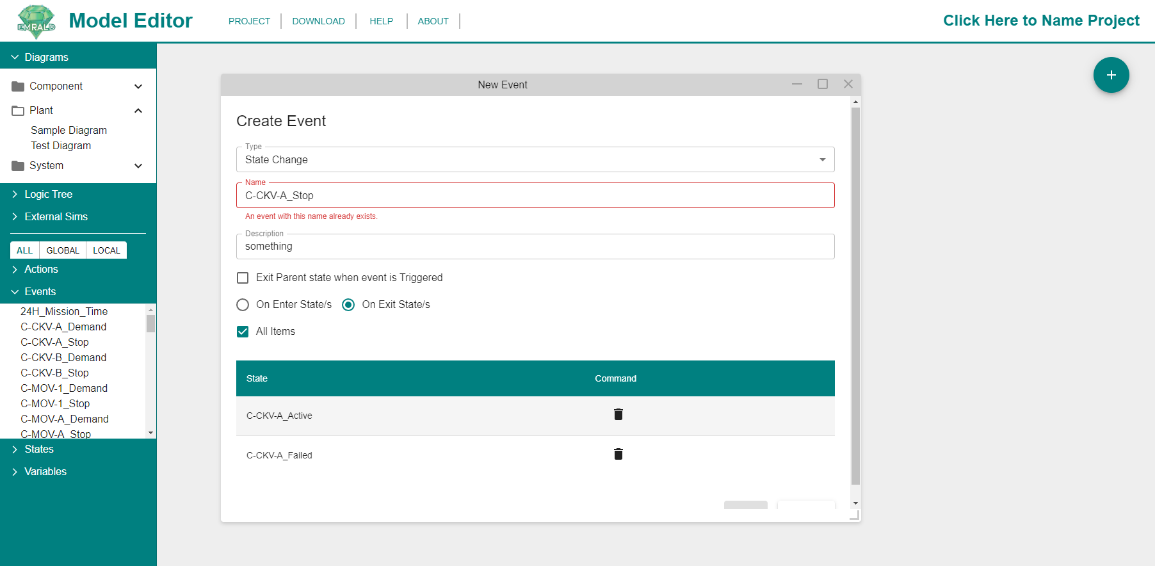Viewport: 1155px width, 566px height.
Task: Maximize the New Event dialog
Action: [822, 85]
